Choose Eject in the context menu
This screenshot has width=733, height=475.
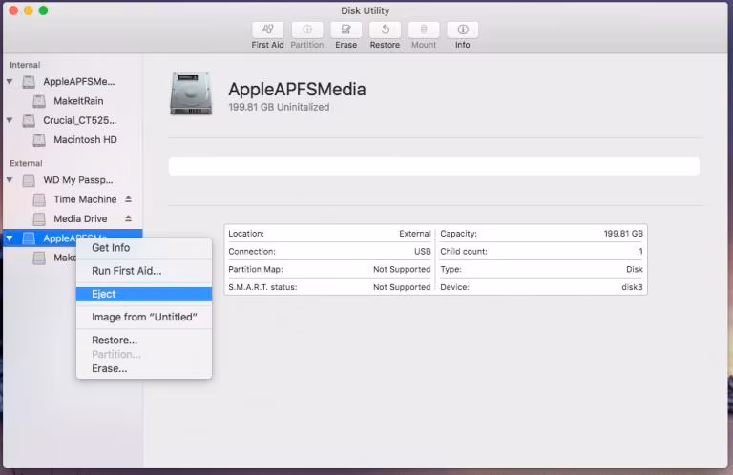[144, 294]
